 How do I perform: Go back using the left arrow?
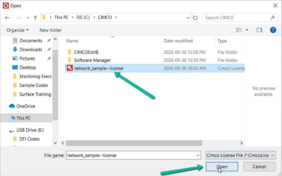click(7, 17)
